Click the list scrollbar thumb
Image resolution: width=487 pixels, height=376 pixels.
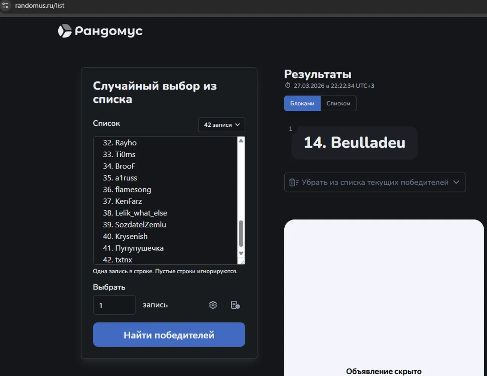pos(241,233)
